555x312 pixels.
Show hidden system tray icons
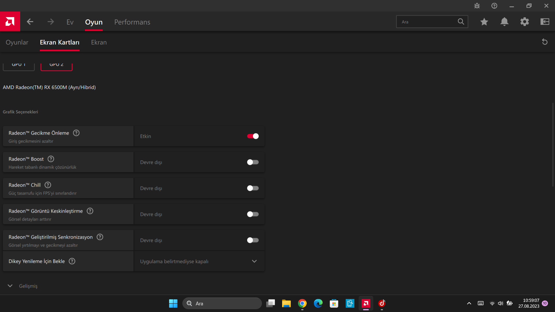tap(469, 303)
